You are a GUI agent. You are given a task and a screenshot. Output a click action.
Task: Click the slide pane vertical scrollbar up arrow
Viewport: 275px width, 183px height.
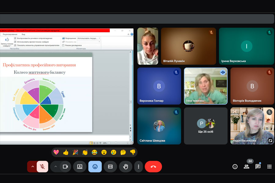(130, 52)
